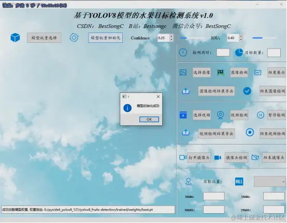Viewport: 287px width, 223px height.
Task: Click the pause circle icon beside 暂停检测
Action: coord(261,115)
